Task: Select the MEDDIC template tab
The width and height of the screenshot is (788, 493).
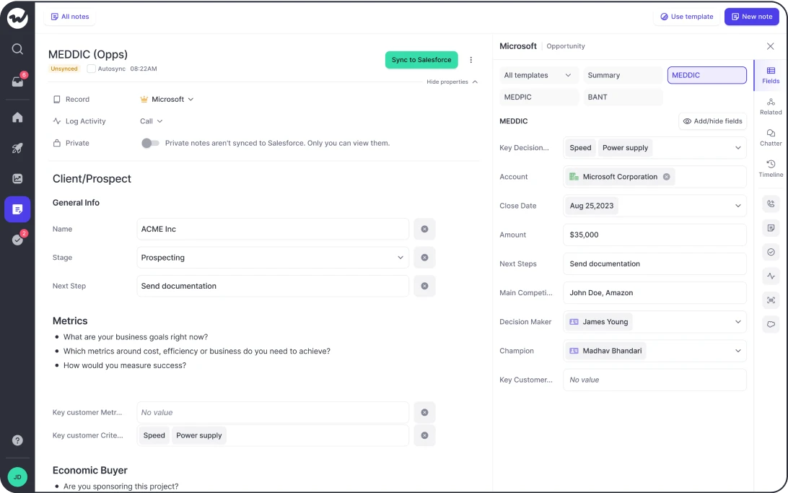Action: coord(706,75)
